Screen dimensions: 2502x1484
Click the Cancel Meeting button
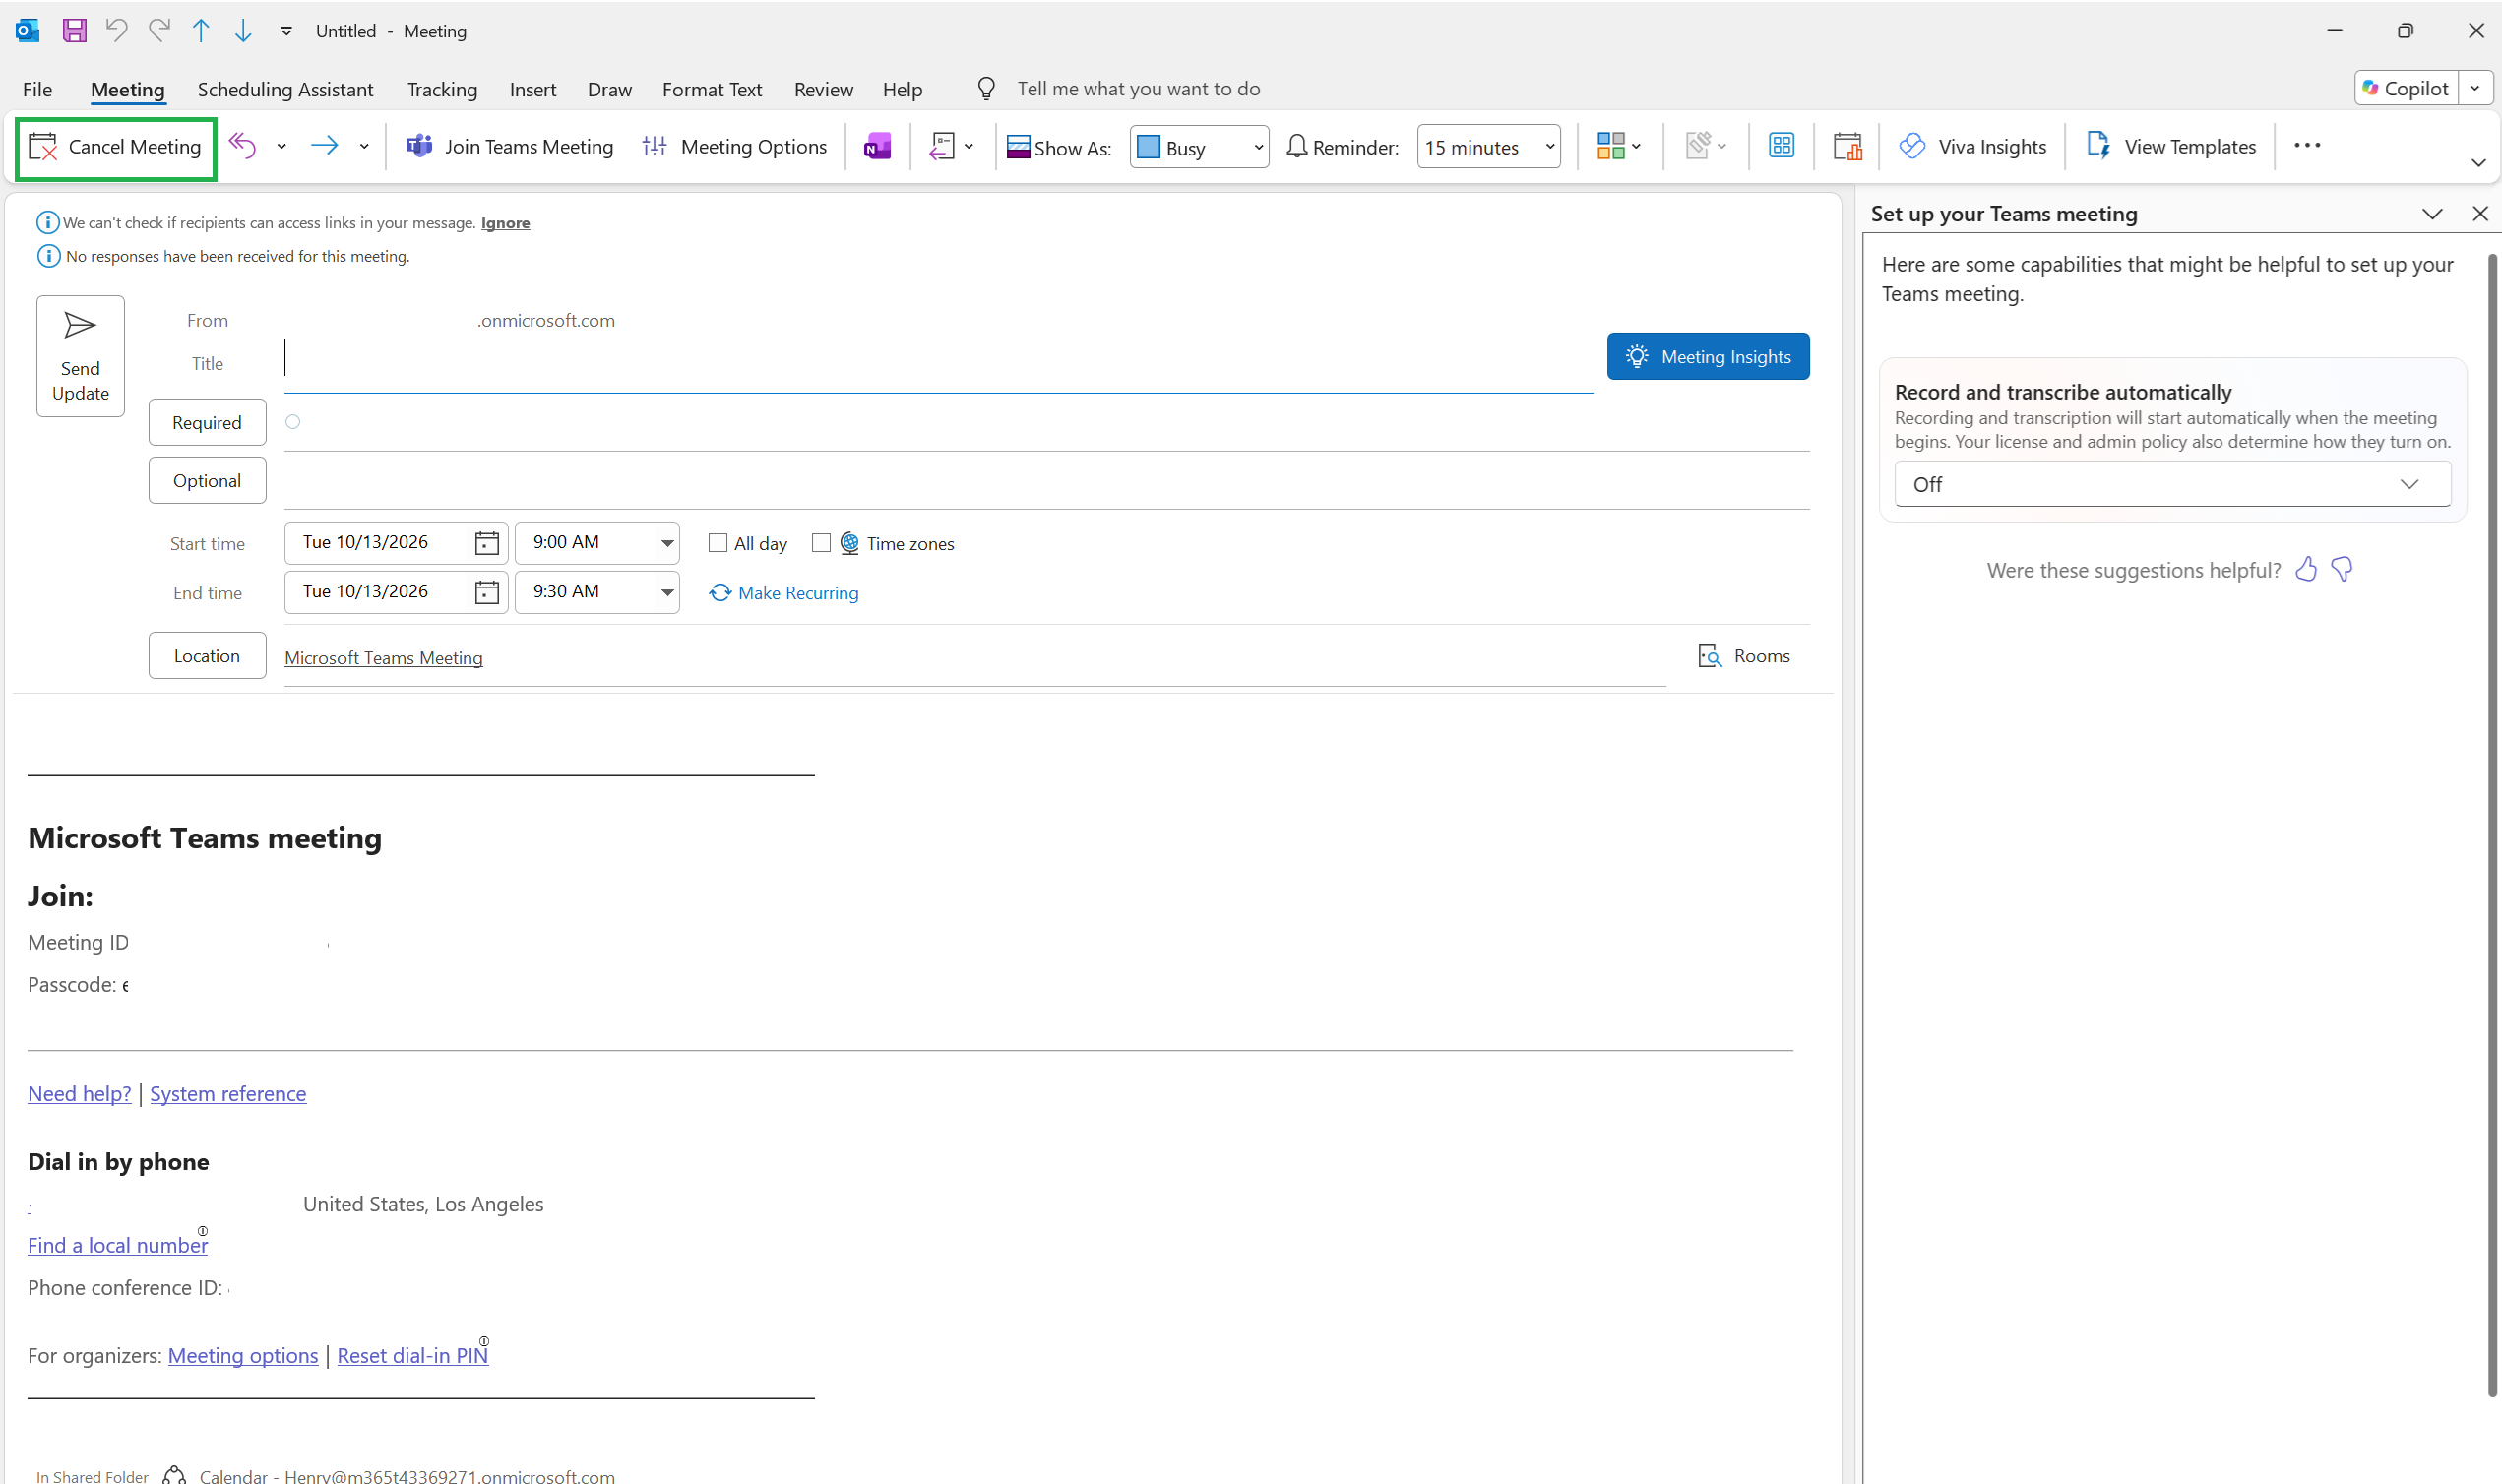point(116,148)
